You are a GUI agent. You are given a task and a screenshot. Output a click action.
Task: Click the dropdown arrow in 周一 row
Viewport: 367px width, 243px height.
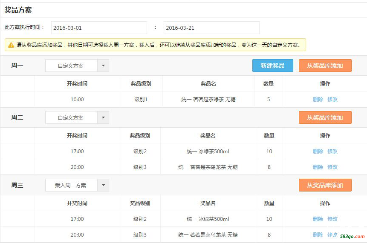point(103,66)
